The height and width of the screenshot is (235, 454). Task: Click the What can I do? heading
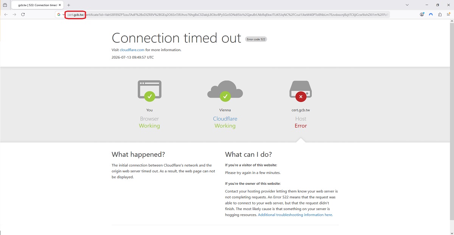click(x=249, y=154)
